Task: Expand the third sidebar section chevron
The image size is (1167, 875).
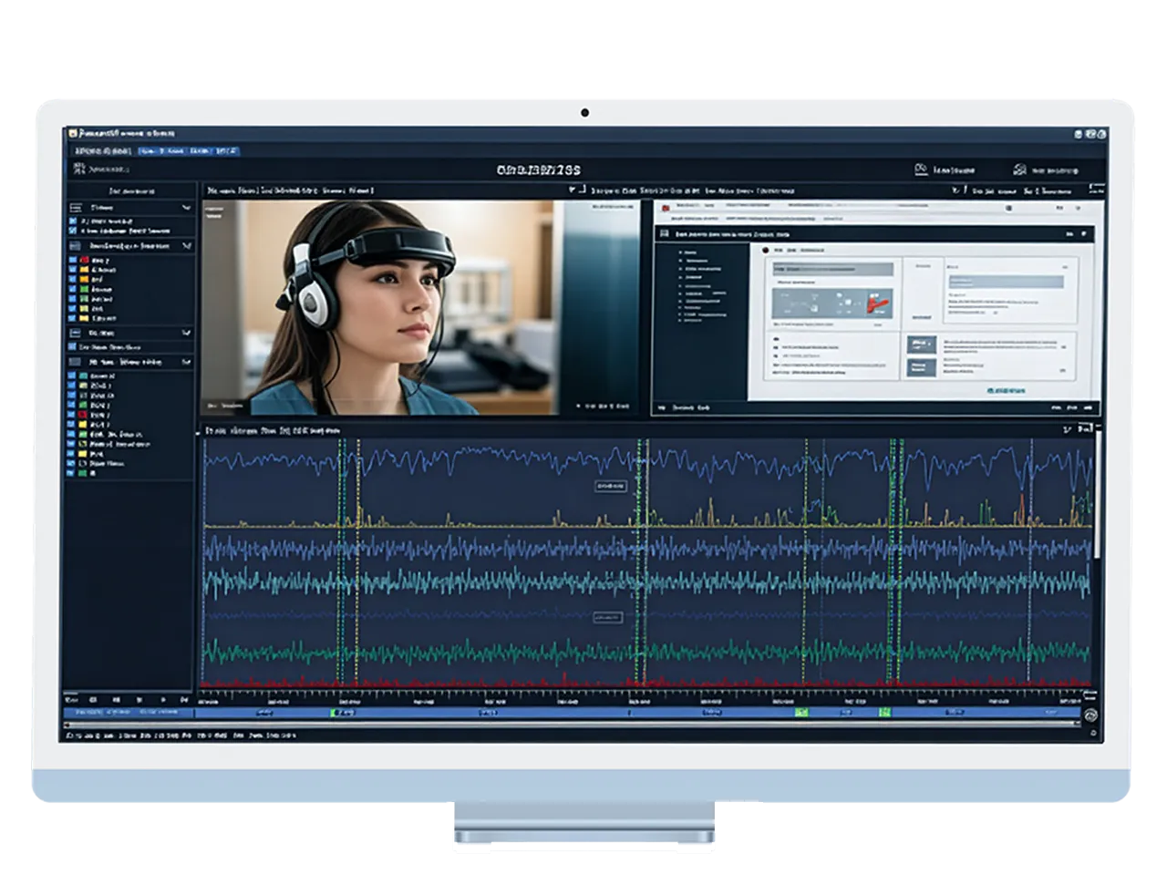Action: point(187,333)
